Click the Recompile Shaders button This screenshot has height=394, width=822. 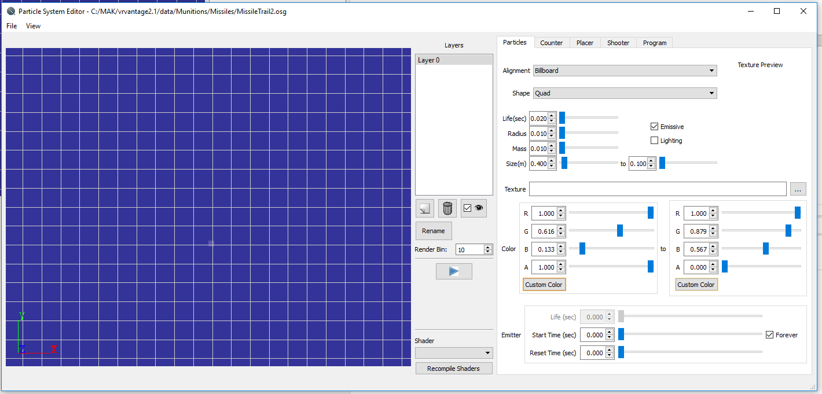[454, 369]
